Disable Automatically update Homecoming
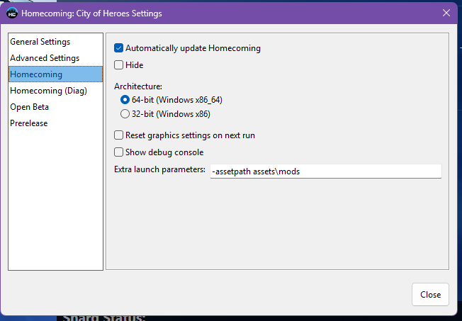 [119, 48]
